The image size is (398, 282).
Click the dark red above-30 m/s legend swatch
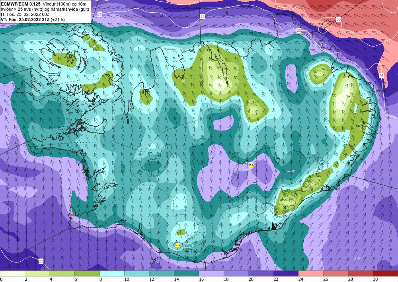pos(386,274)
